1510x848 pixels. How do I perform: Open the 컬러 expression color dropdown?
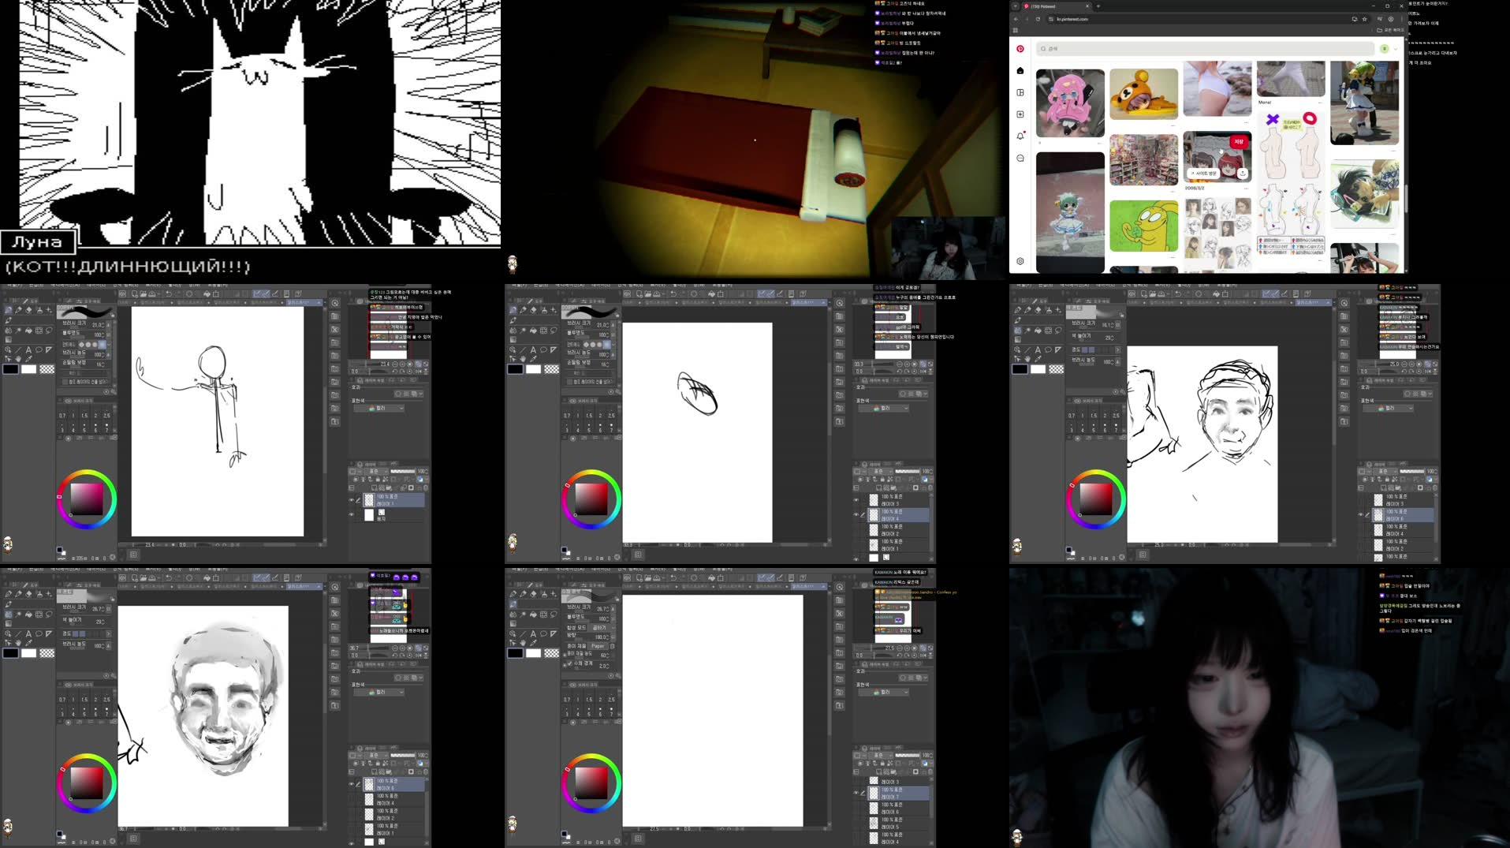point(885,408)
